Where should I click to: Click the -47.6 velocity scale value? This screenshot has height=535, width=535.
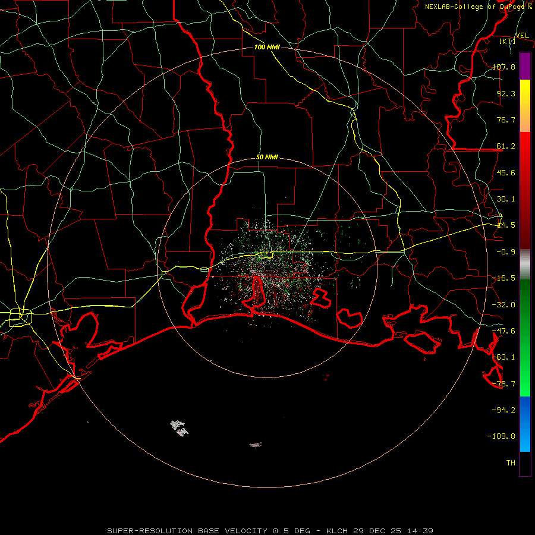pyautogui.click(x=503, y=331)
